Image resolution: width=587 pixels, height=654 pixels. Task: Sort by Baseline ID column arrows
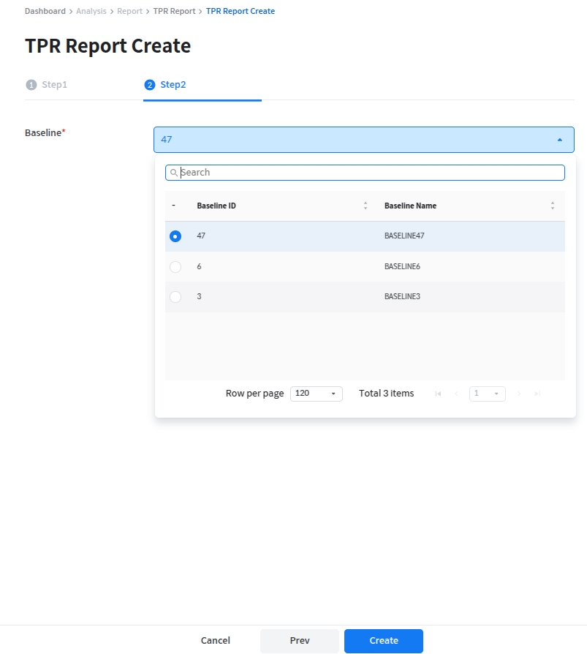click(x=366, y=206)
